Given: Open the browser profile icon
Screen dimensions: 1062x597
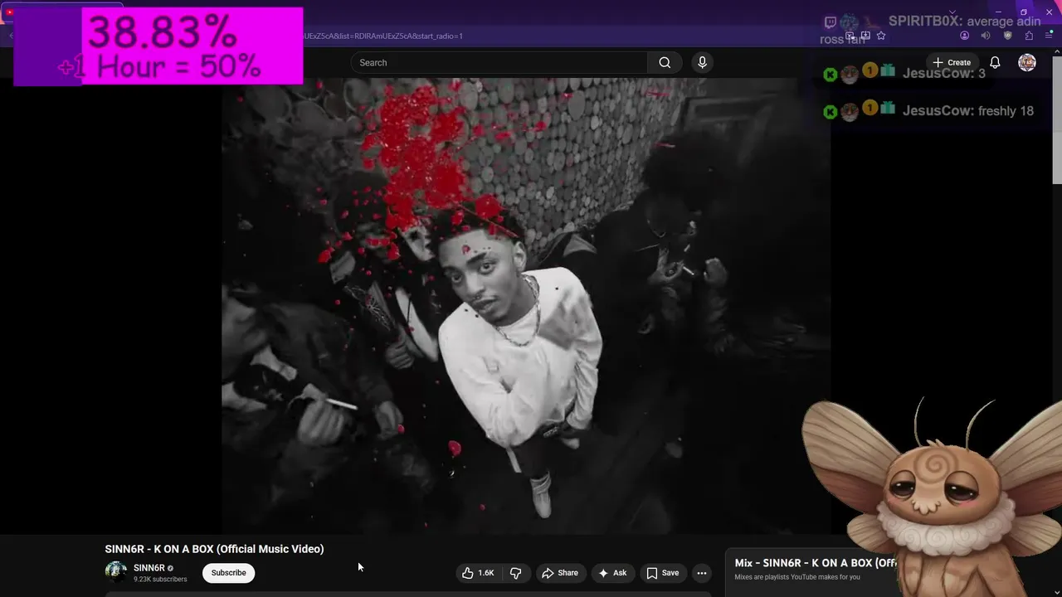Looking at the screenshot, I should click(x=964, y=36).
